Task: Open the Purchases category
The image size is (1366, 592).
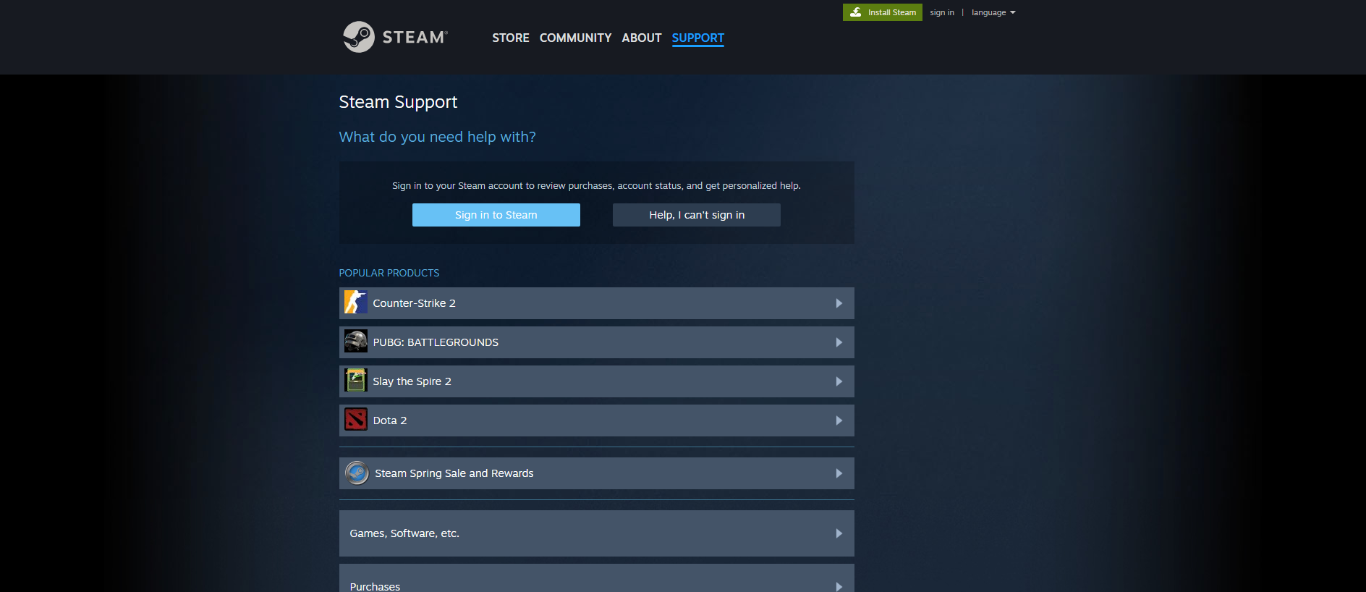Action: (x=597, y=578)
